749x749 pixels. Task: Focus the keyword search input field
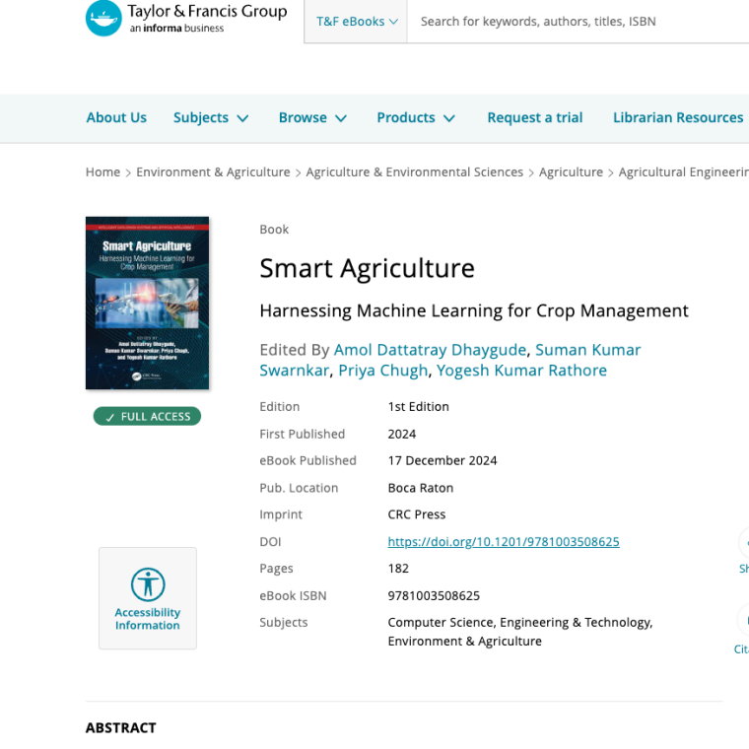click(x=578, y=22)
